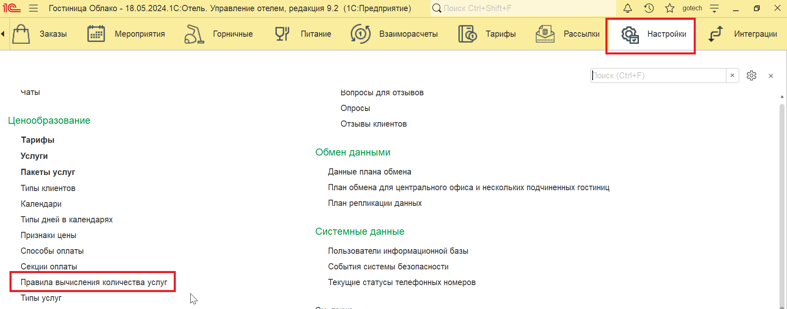
Task: Open the history clock icon
Action: (649, 8)
